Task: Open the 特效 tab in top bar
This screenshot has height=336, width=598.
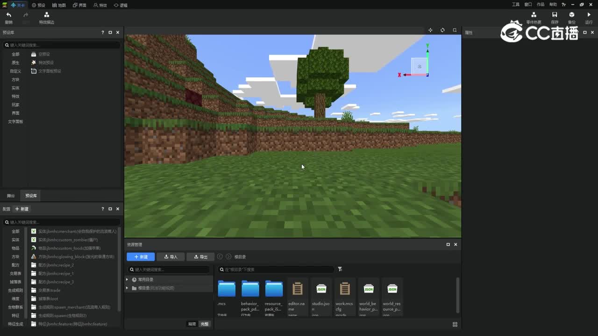Action: (100, 5)
